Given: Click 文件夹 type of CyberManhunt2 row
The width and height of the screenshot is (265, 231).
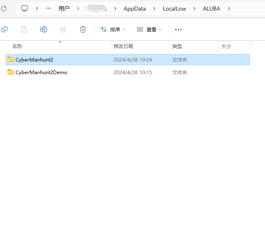Looking at the screenshot, I should coord(180,60).
